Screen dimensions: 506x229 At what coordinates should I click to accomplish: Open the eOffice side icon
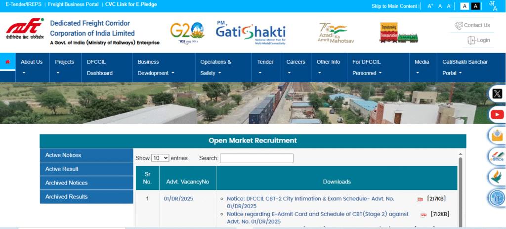tap(497, 156)
